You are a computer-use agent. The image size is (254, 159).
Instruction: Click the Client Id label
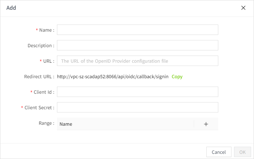[43, 92]
